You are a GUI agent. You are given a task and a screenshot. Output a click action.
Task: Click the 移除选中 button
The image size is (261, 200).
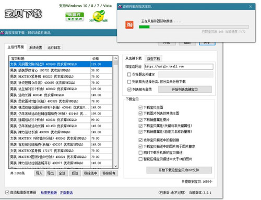tap(90, 173)
